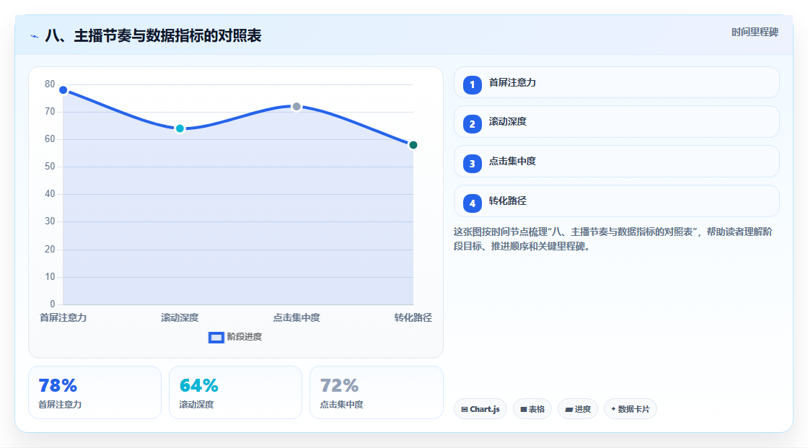Viewport: 808px width, 448px height.
Task: Click the 0 y-axis tick label
Action: pyautogui.click(x=53, y=304)
